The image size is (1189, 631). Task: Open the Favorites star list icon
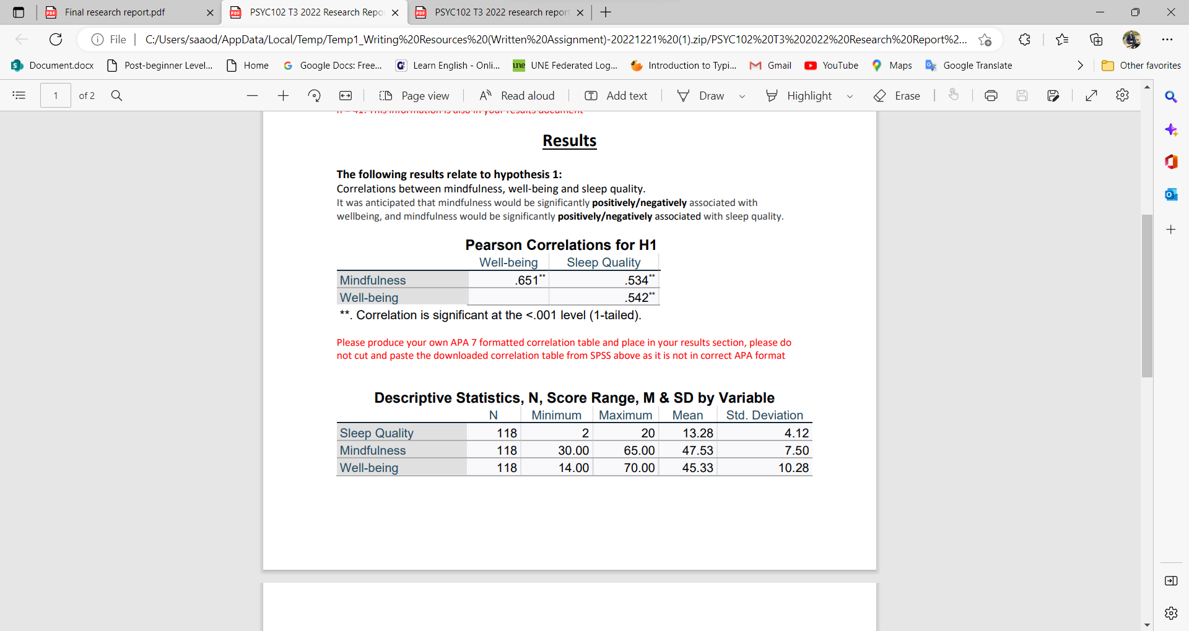[1062, 40]
